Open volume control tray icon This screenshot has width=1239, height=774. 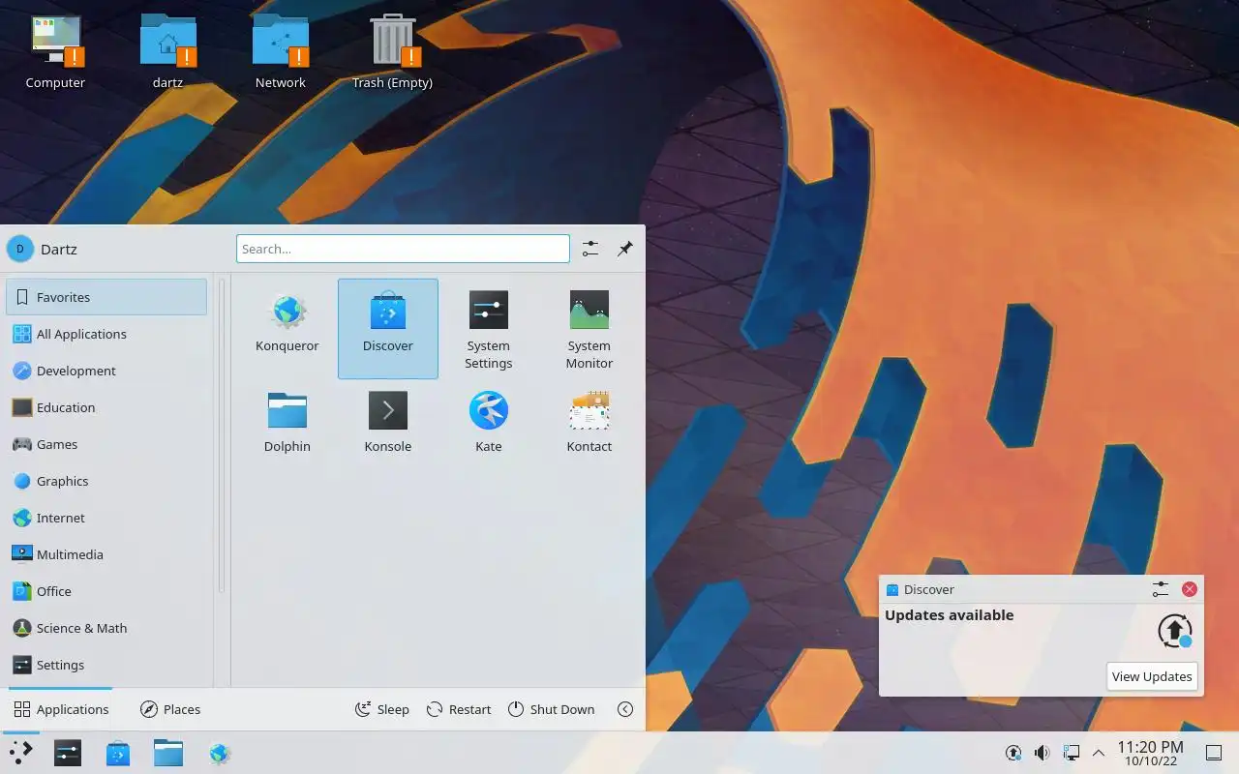tap(1042, 753)
